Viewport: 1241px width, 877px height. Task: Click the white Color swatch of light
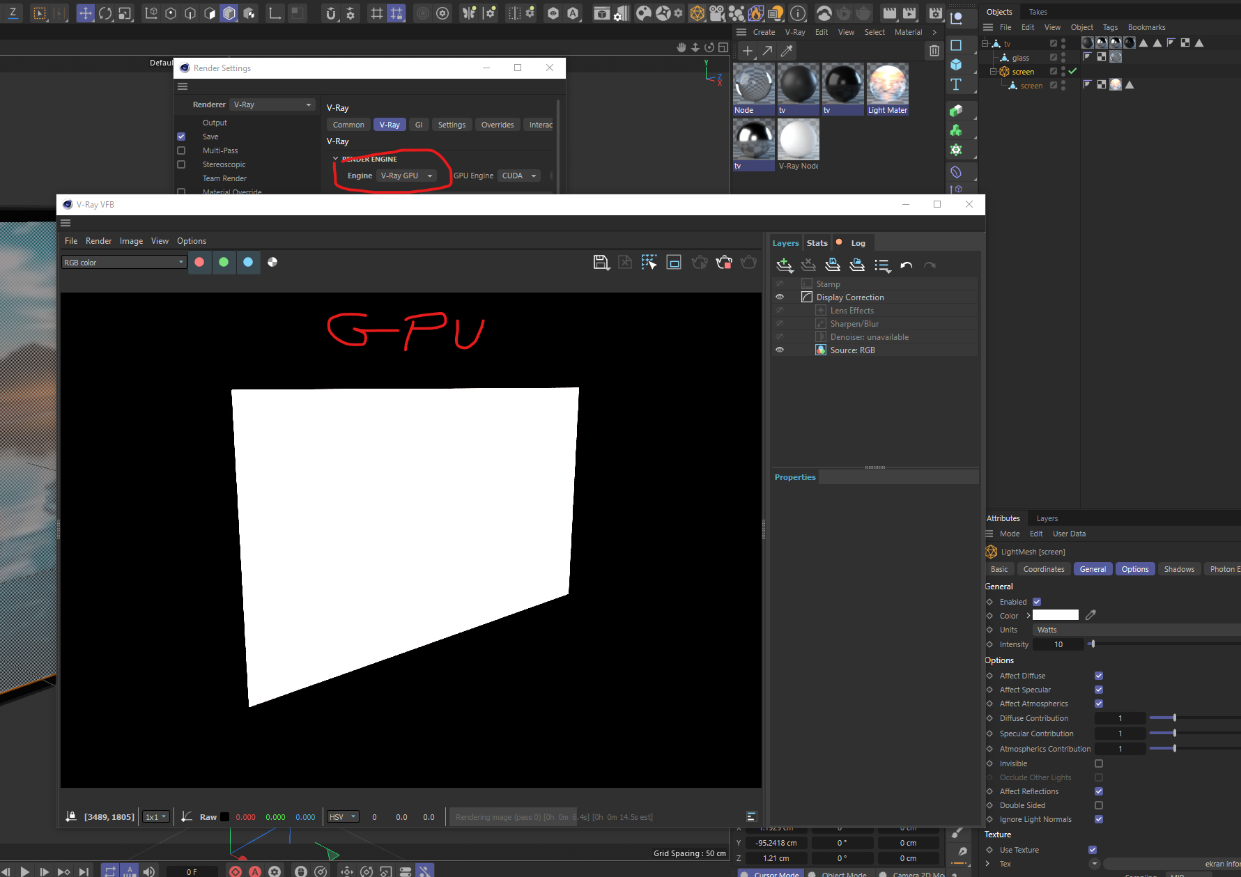[x=1055, y=615]
